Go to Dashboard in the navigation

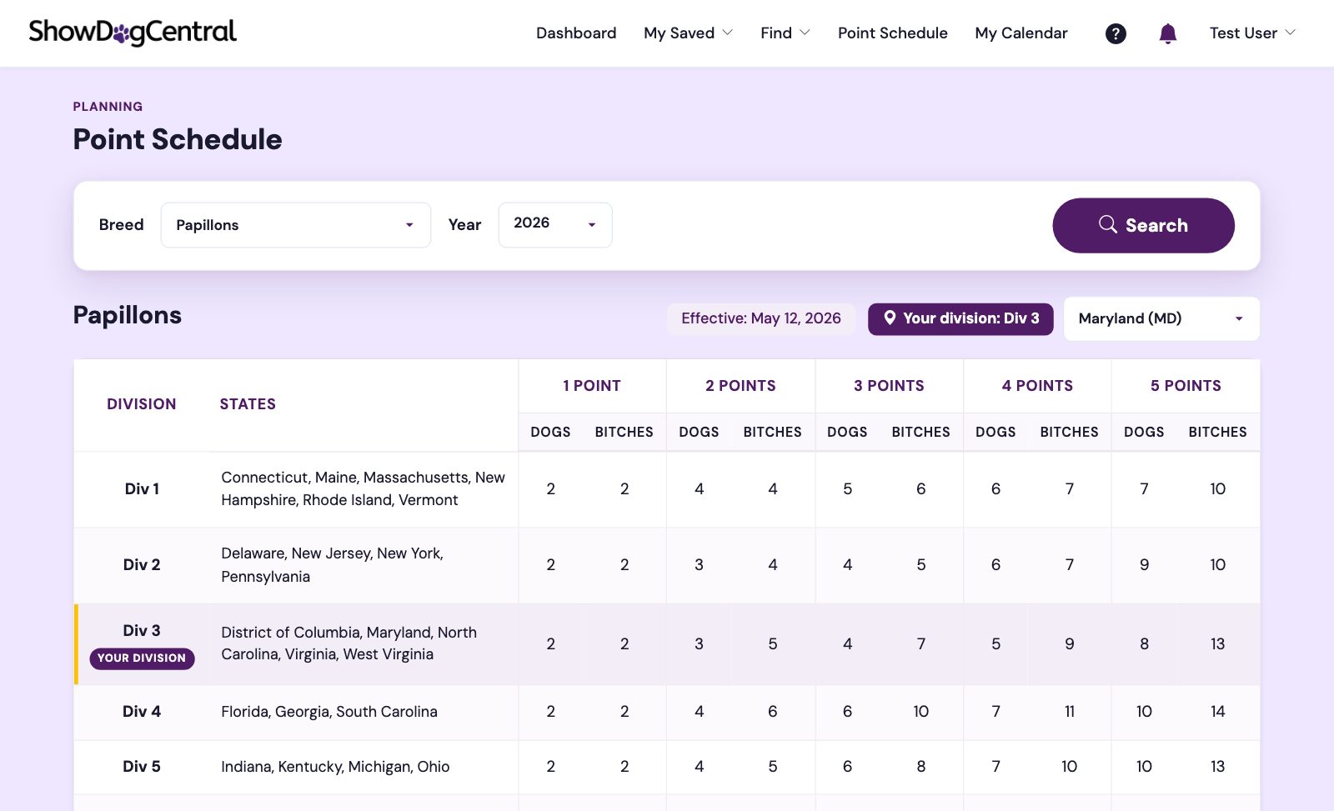pyautogui.click(x=576, y=33)
